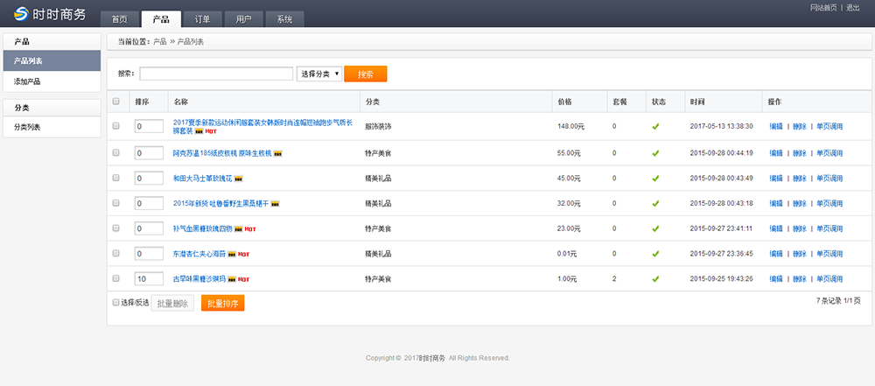Select 添加产品 in the left sidebar
This screenshot has width=875, height=386.
point(27,81)
